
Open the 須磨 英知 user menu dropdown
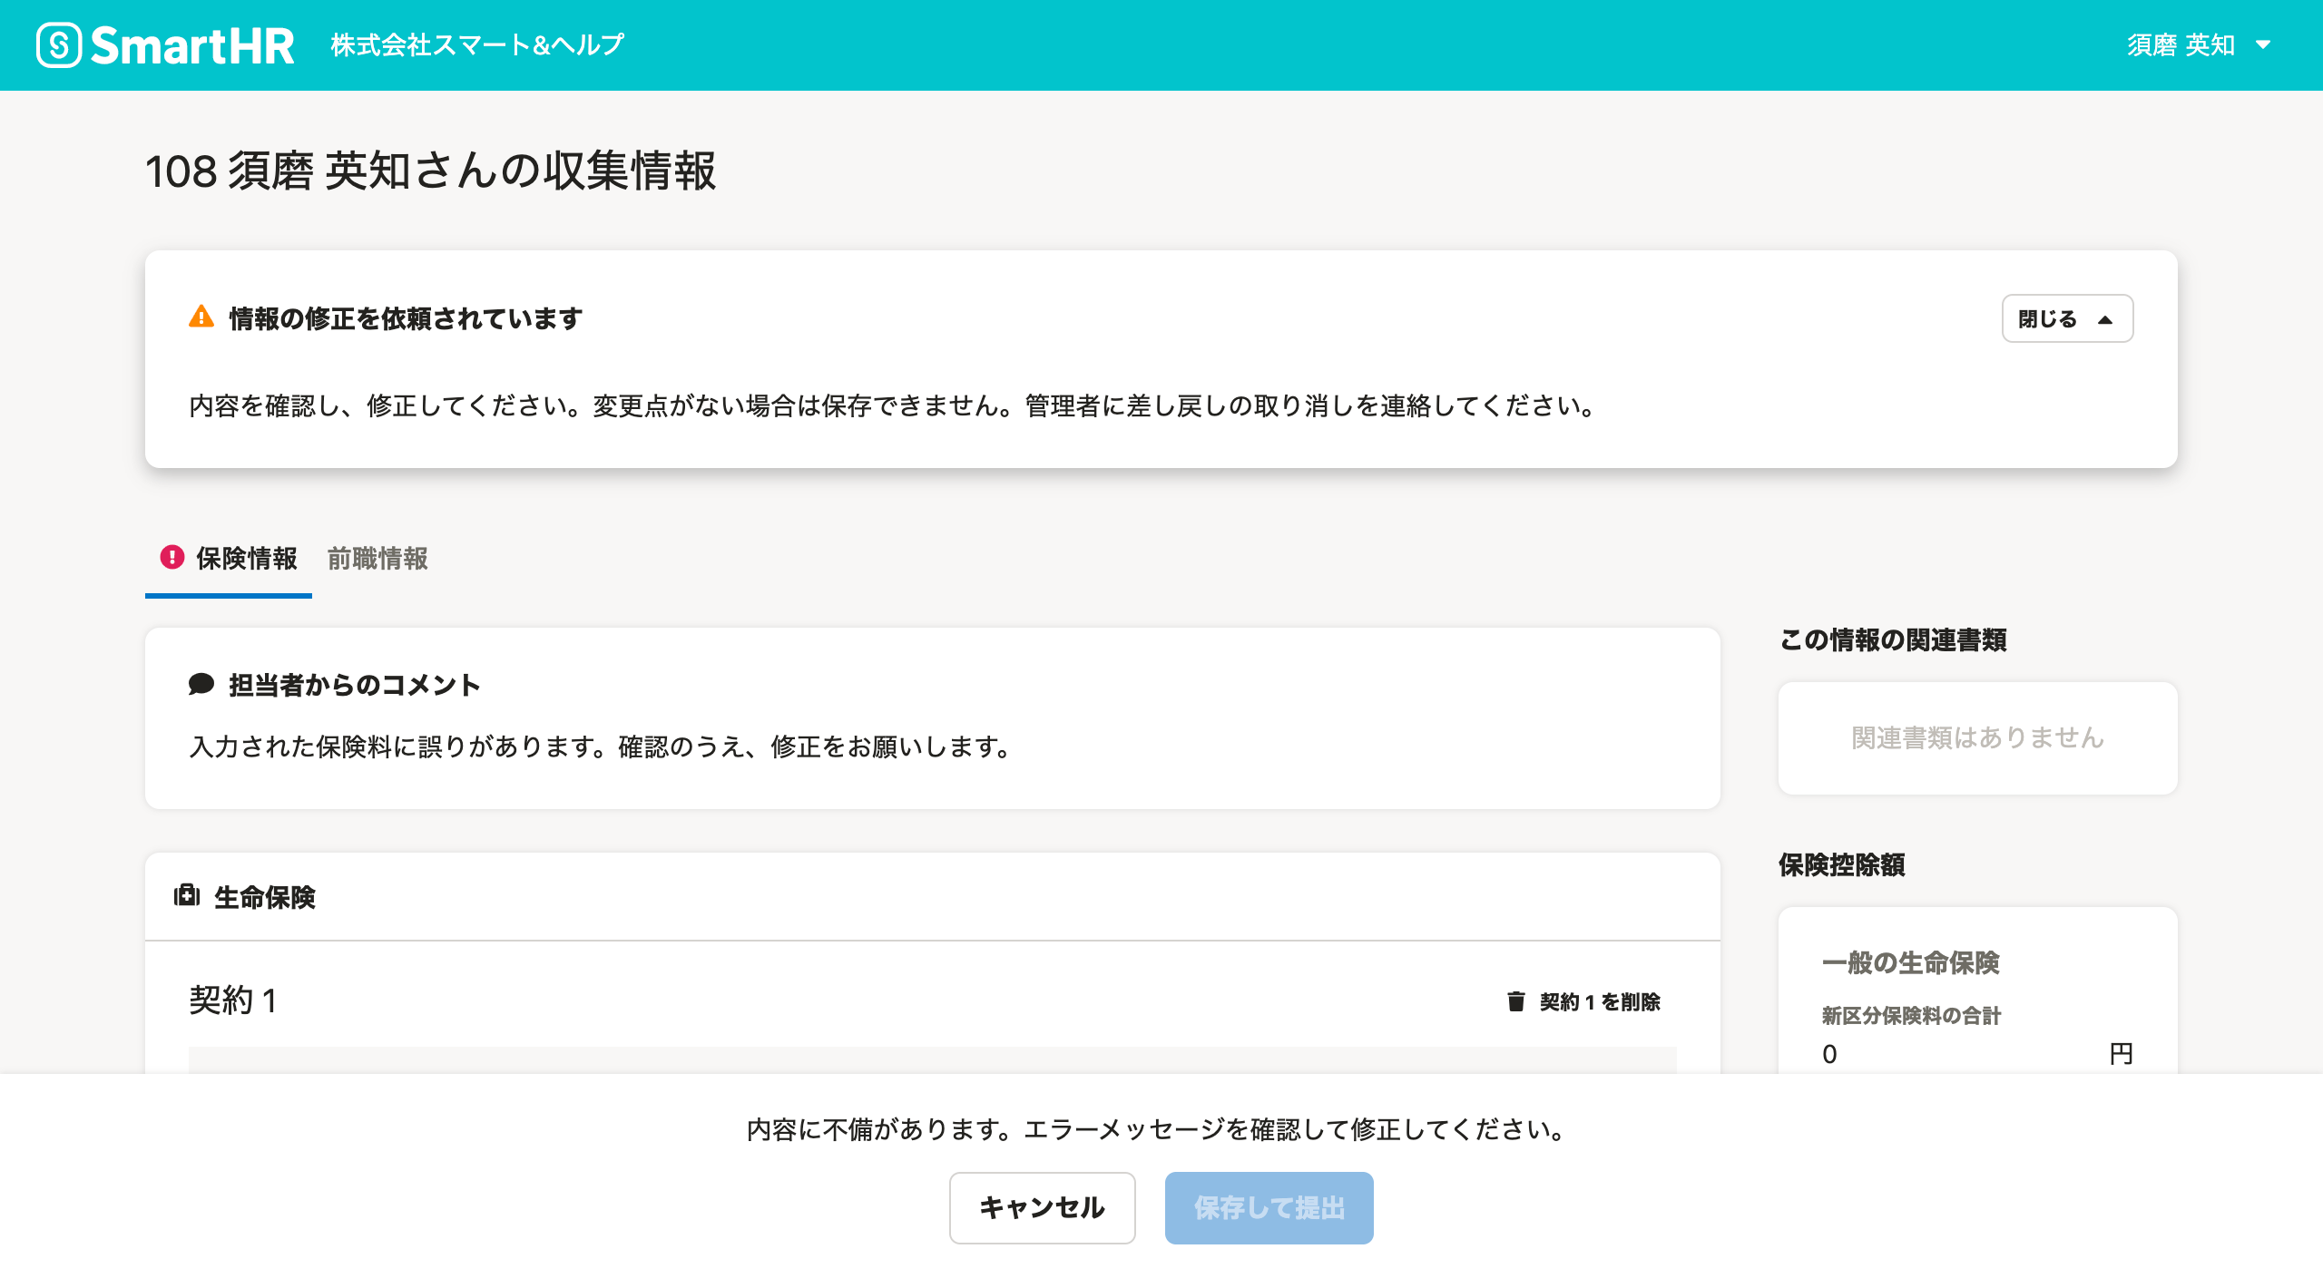click(x=2198, y=45)
